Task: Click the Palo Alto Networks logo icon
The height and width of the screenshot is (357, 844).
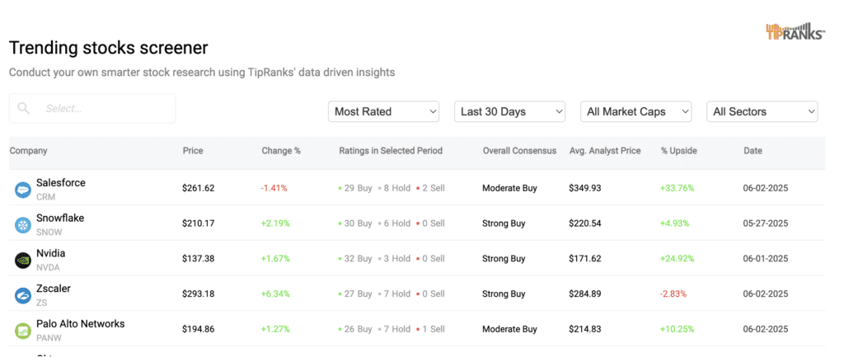Action: (23, 331)
